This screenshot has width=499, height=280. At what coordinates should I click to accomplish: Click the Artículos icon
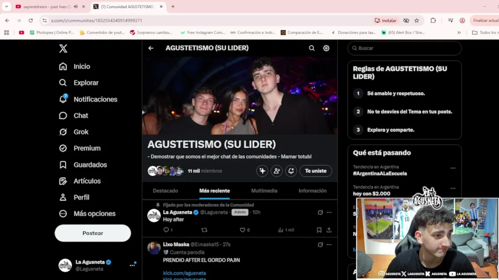coord(63,181)
